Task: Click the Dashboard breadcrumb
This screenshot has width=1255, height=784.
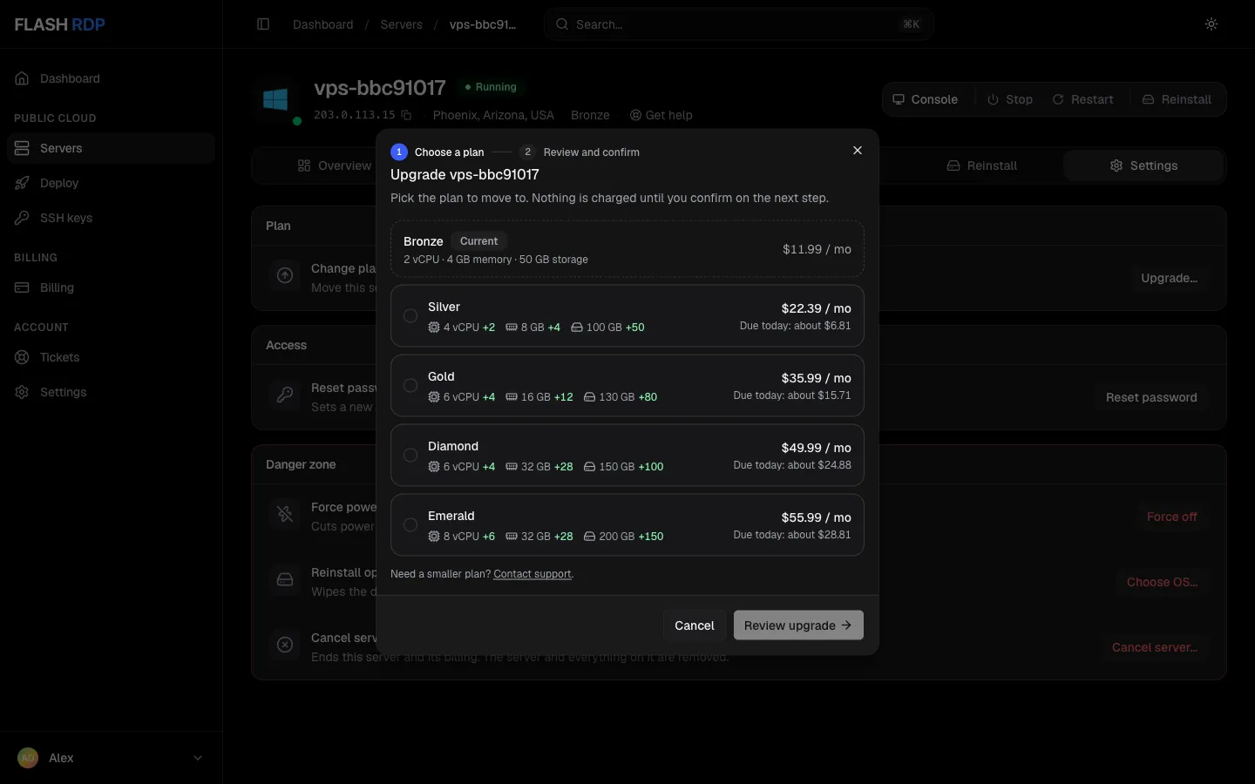Action: point(323,24)
